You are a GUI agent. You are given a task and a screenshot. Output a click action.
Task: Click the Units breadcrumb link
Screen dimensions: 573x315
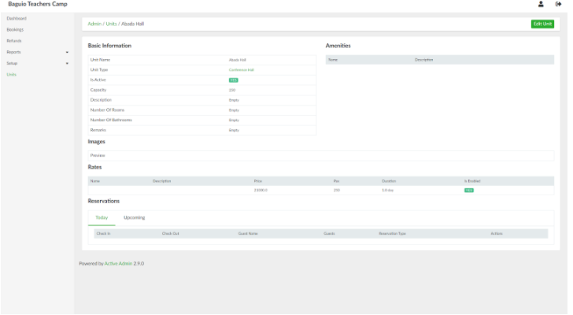(x=111, y=24)
